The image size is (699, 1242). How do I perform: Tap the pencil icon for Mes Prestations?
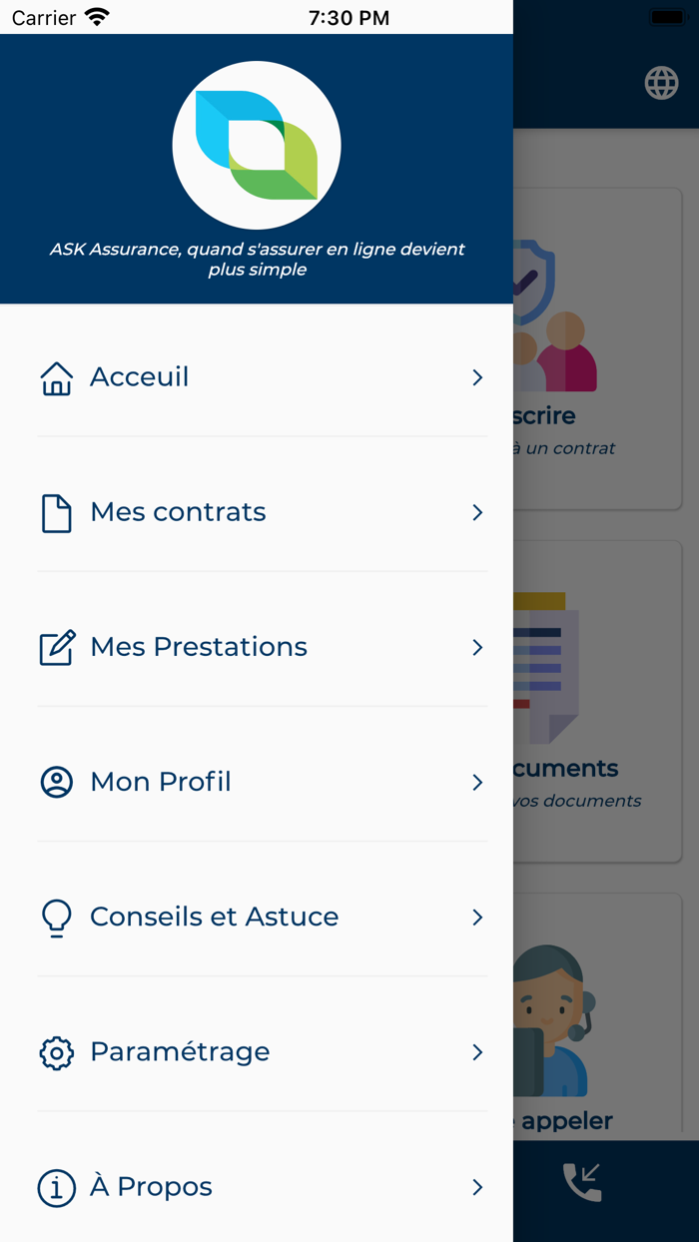click(57, 647)
